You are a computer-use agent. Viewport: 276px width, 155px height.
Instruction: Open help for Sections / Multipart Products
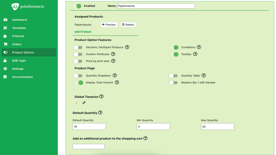127,47
